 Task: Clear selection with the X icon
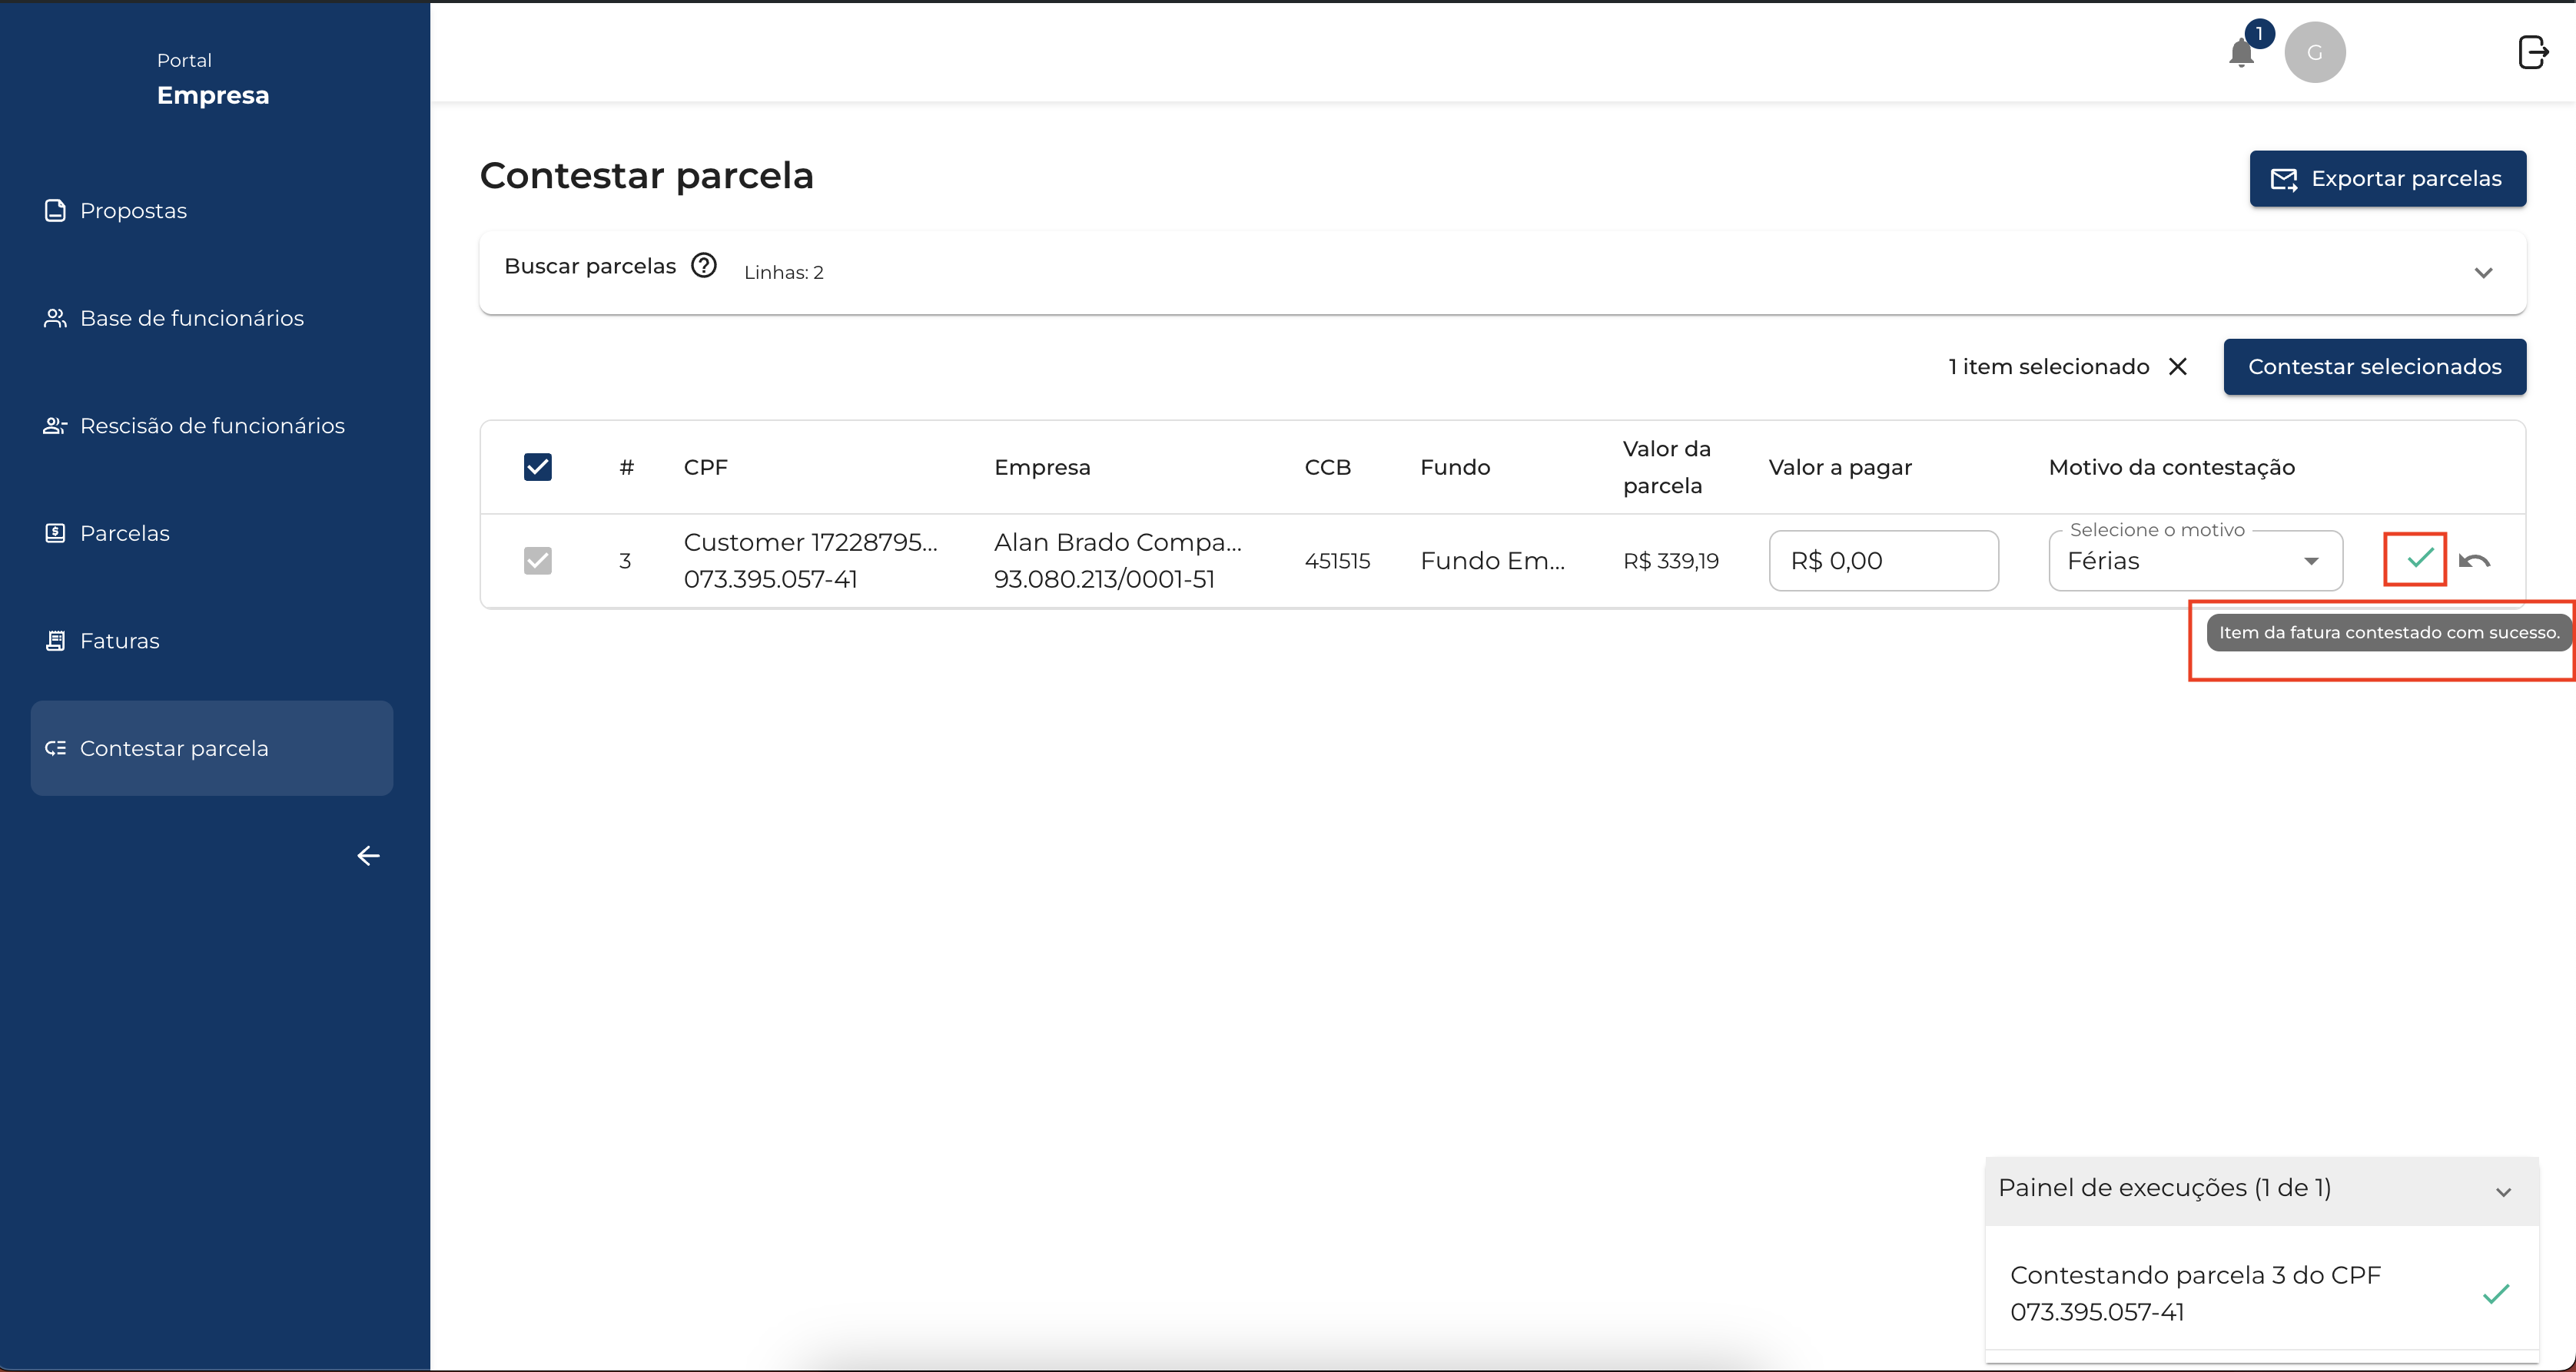[x=2177, y=366]
